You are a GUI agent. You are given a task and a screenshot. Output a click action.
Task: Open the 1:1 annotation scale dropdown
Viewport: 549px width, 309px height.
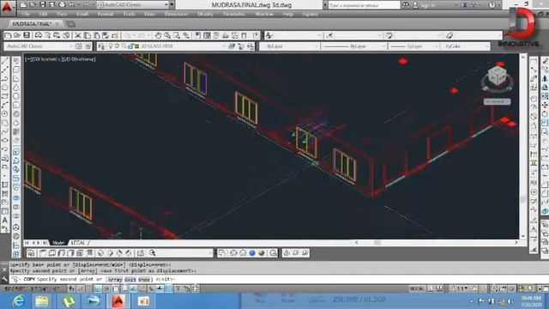pyautogui.click(x=462, y=288)
